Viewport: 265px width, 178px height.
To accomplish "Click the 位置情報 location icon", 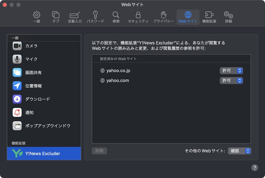I will point(17,86).
